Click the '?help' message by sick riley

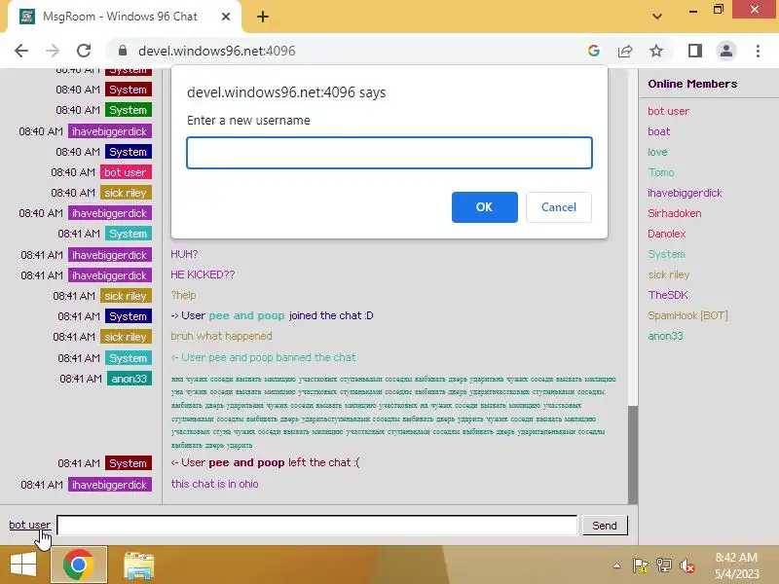point(183,295)
